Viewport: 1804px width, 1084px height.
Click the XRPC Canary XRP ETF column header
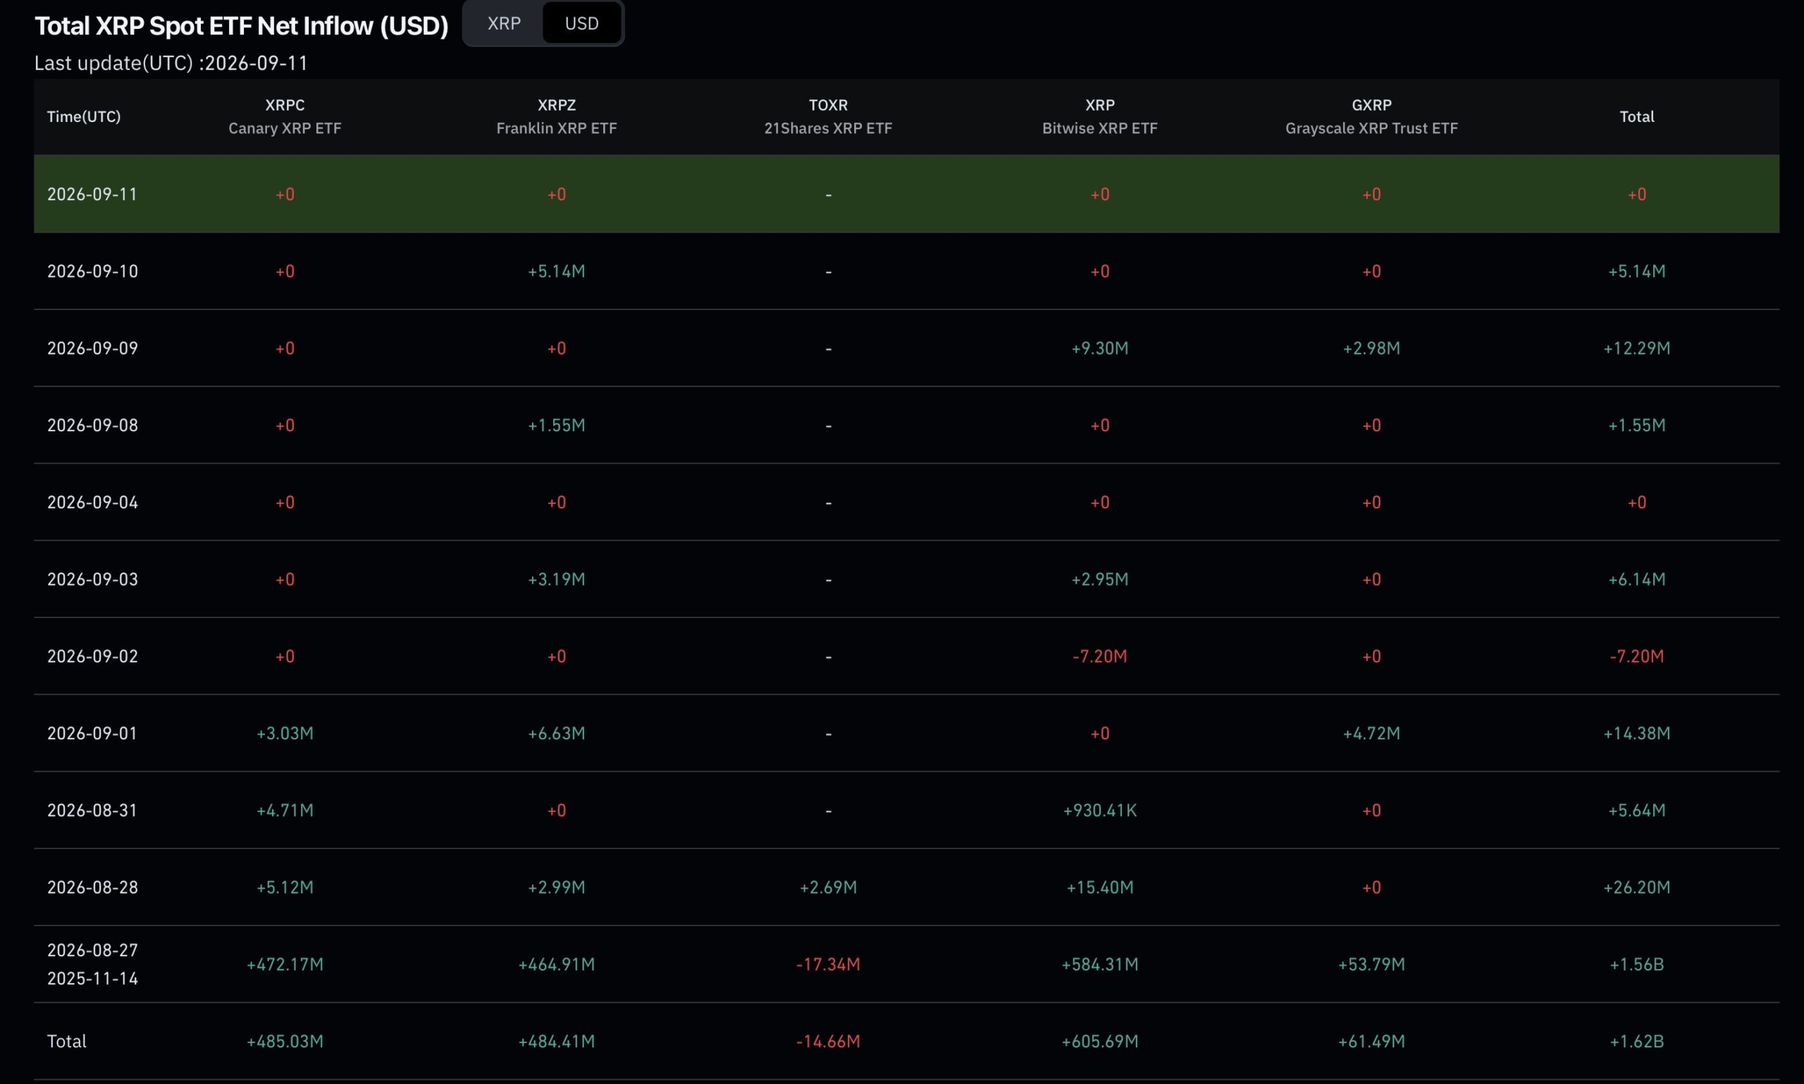[x=285, y=116]
